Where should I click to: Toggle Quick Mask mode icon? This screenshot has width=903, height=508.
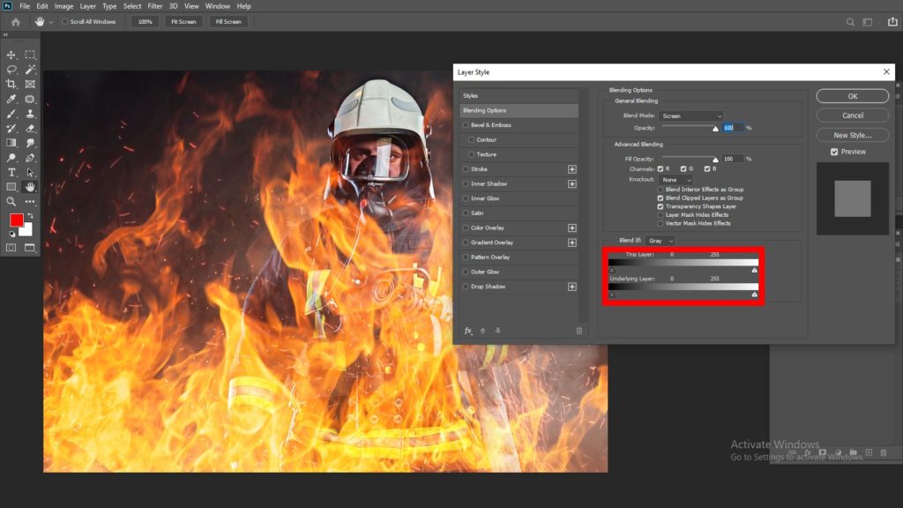11,248
